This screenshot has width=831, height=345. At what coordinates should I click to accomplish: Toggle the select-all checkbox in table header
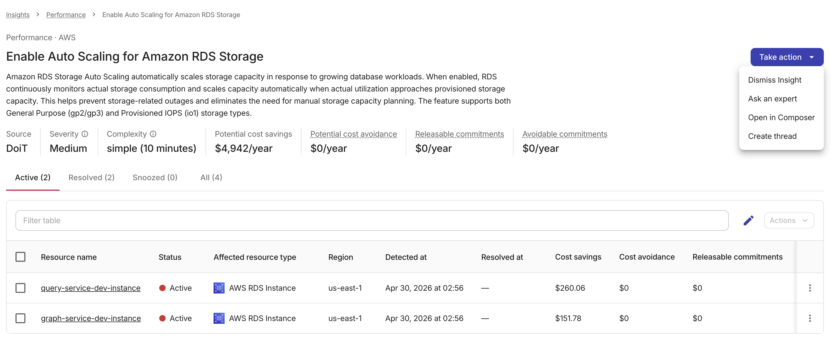pos(21,257)
